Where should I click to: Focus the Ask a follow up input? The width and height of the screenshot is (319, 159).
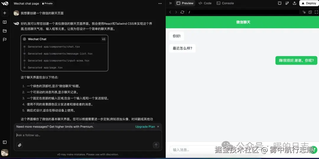pyautogui.click(x=88, y=135)
